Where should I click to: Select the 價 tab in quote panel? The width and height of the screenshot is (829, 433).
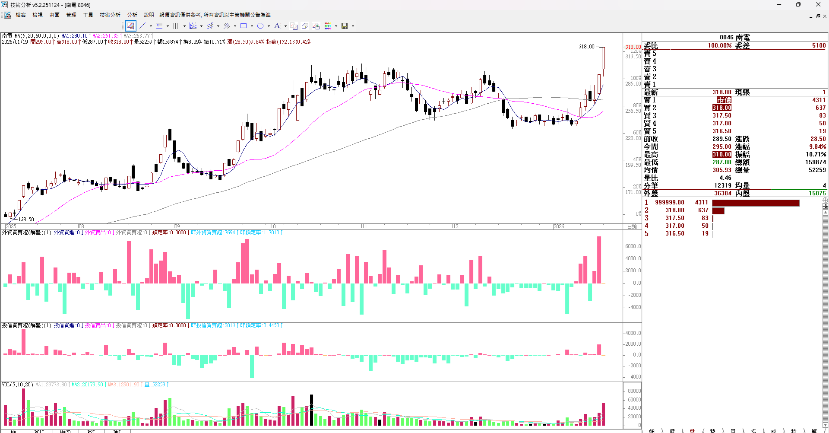tap(672, 431)
